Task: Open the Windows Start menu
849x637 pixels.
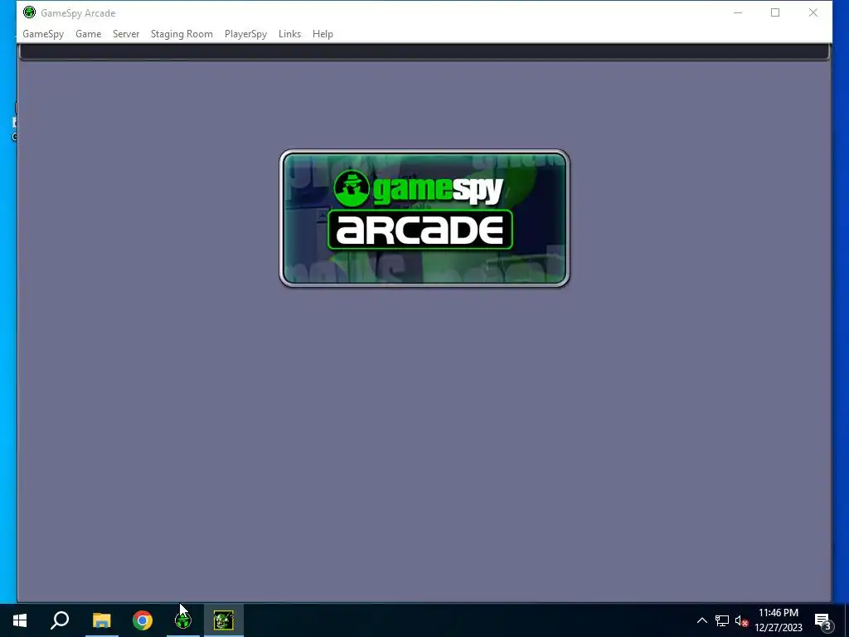Action: point(20,620)
